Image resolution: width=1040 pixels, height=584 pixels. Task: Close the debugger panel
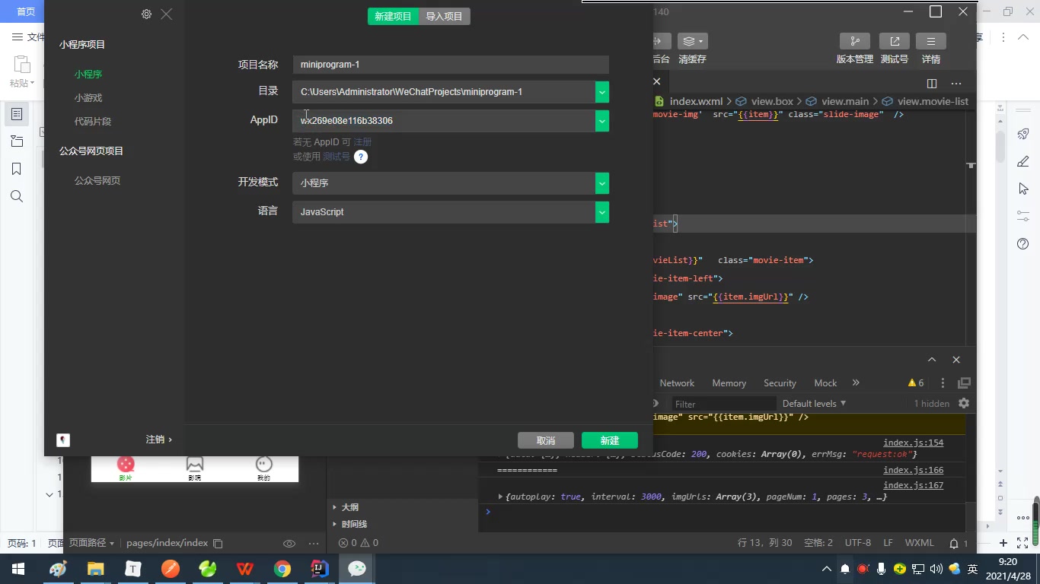(956, 360)
